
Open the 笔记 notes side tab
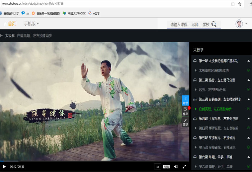pyautogui.click(x=185, y=122)
